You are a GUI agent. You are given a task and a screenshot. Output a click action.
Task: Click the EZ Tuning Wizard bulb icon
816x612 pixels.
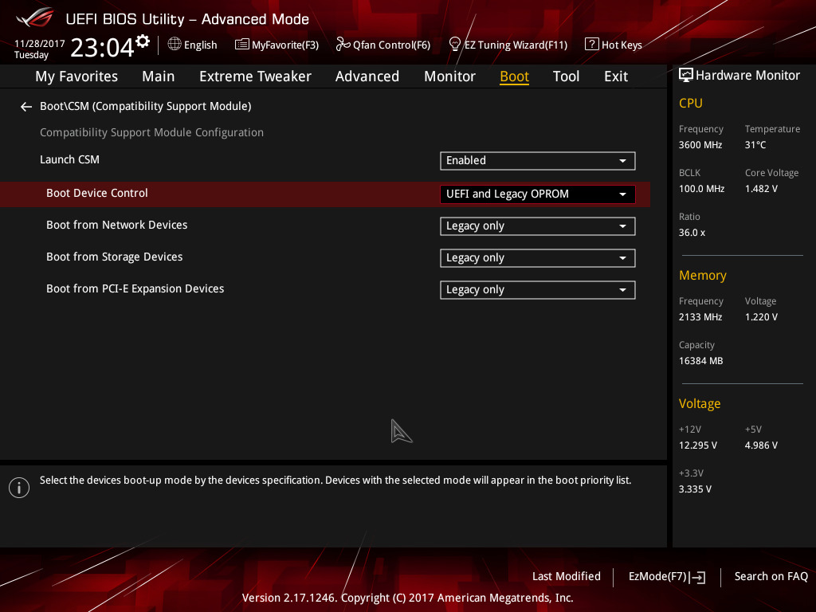454,45
